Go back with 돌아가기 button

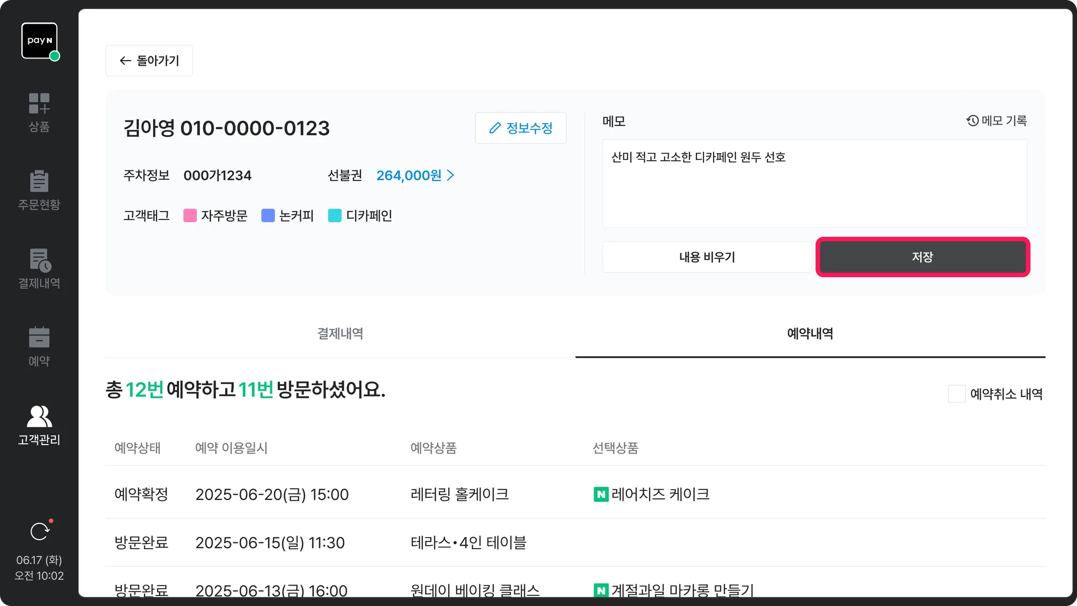coord(149,61)
